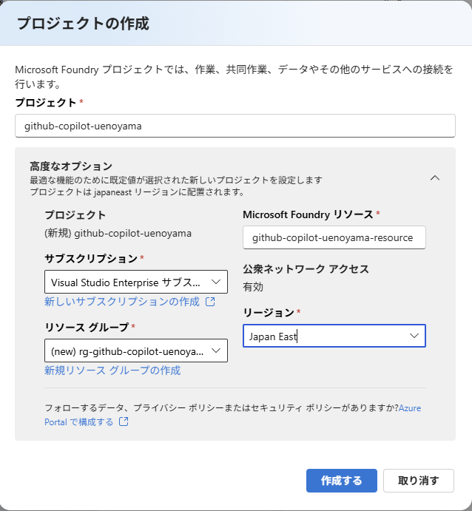
Task: Click the 取り消す button
Action: (419, 481)
